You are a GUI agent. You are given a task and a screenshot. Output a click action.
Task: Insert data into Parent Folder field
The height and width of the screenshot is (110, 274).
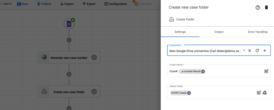[259, 93]
